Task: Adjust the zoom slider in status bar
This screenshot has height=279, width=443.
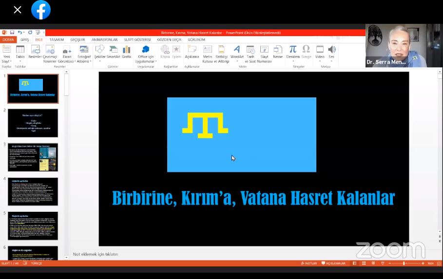Action: [404, 263]
